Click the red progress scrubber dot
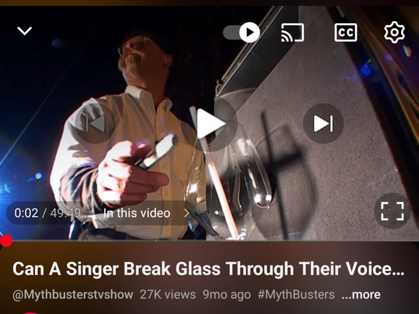 (6, 241)
